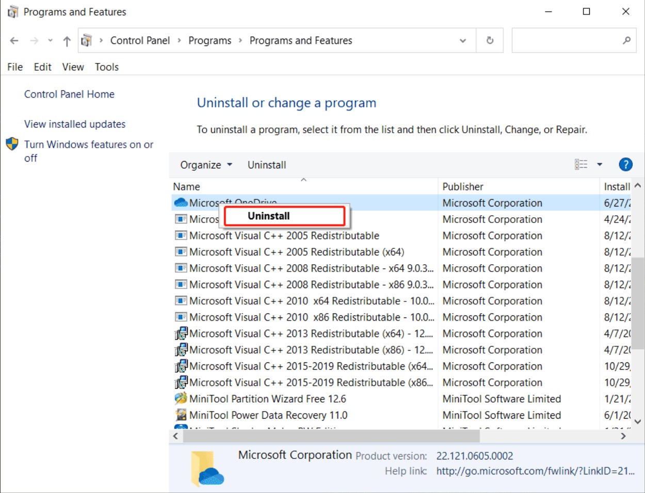
Task: Select the MiniTool Power Data Recovery icon
Action: 181,415
